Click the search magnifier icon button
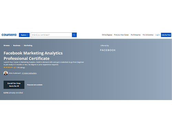Screen dimensions: 172x138 [x=74, y=35]
